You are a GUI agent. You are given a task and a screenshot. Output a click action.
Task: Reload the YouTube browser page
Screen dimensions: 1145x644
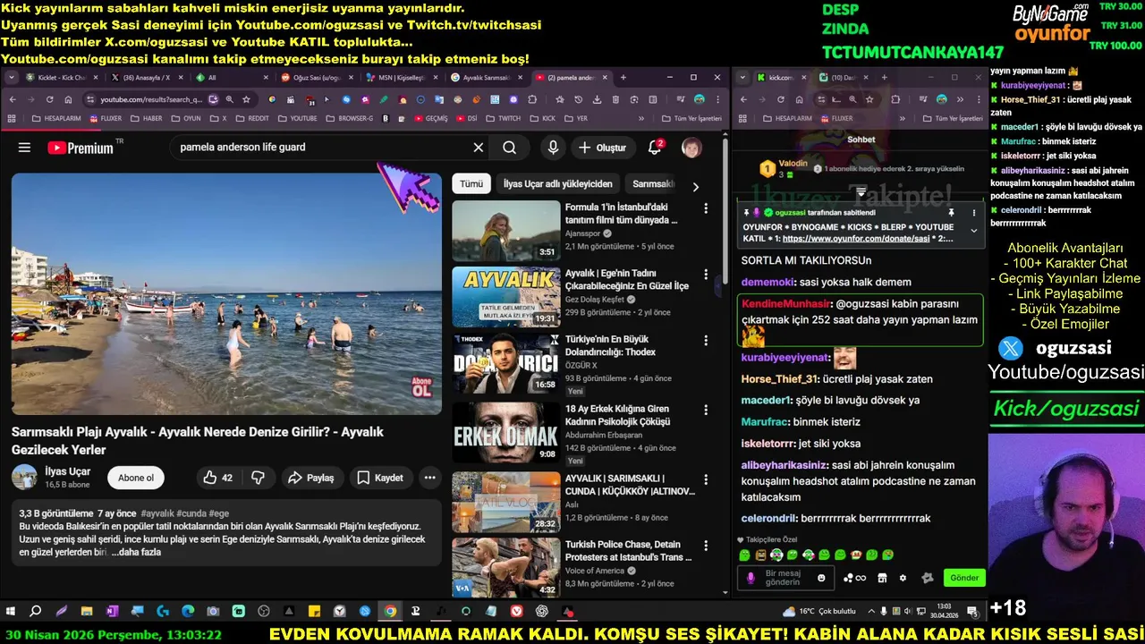[52, 99]
